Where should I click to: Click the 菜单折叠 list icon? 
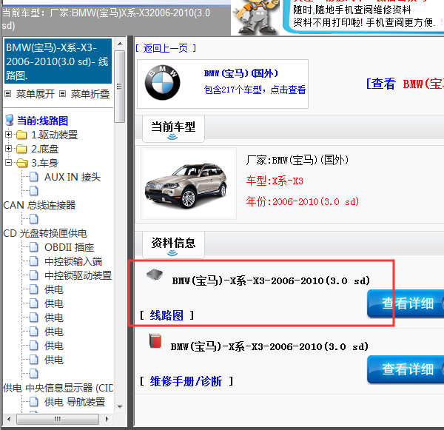tap(63, 94)
